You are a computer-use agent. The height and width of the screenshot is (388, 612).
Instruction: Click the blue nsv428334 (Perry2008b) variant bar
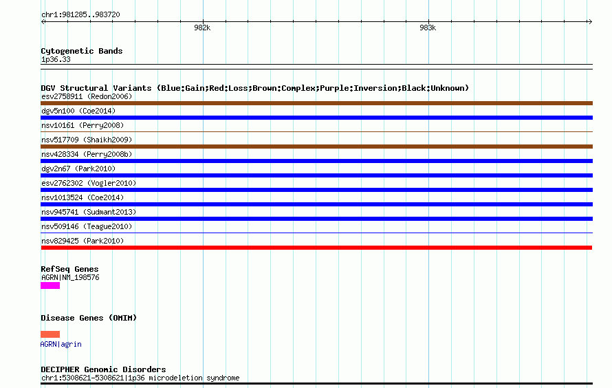316,161
